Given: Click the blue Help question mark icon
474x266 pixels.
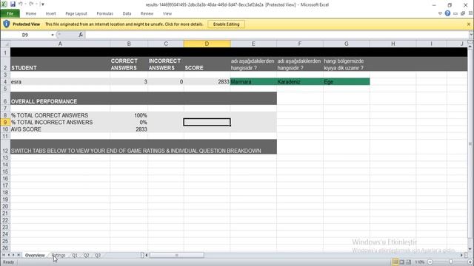Looking at the screenshot, I should point(447,13).
